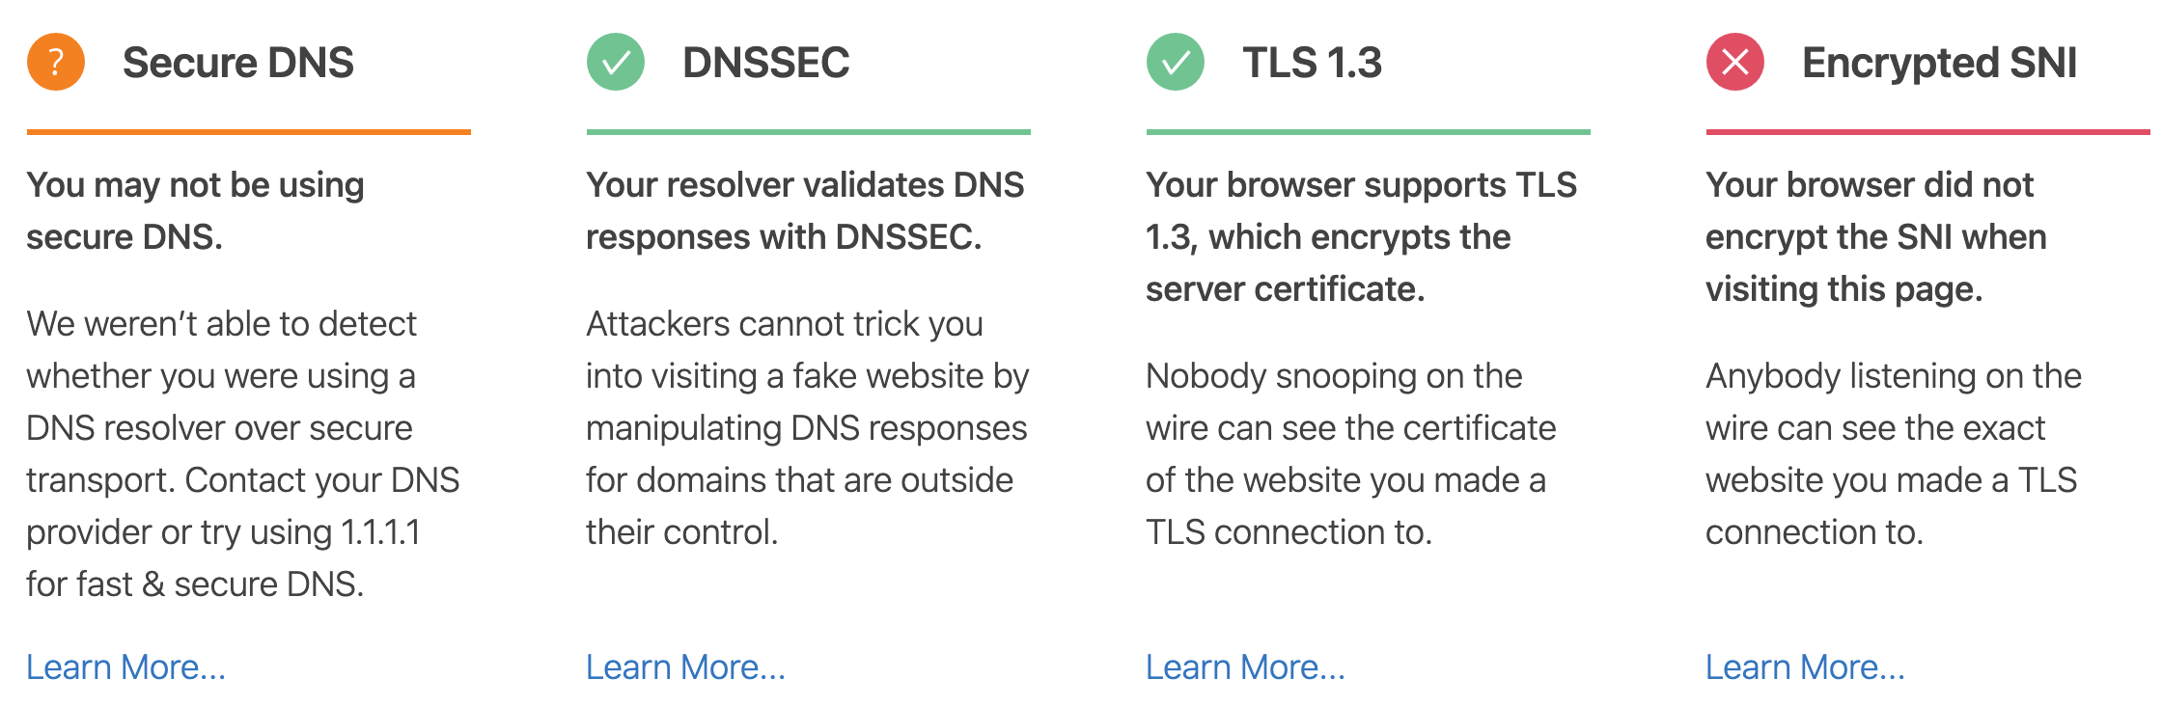Click the green checkmark icon beside TLS 1.3

1176,62
